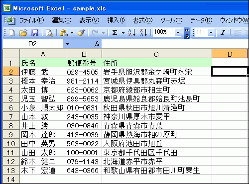Open Print Preview magnifier icon
The height and width of the screenshot is (184, 249).
click(x=49, y=33)
